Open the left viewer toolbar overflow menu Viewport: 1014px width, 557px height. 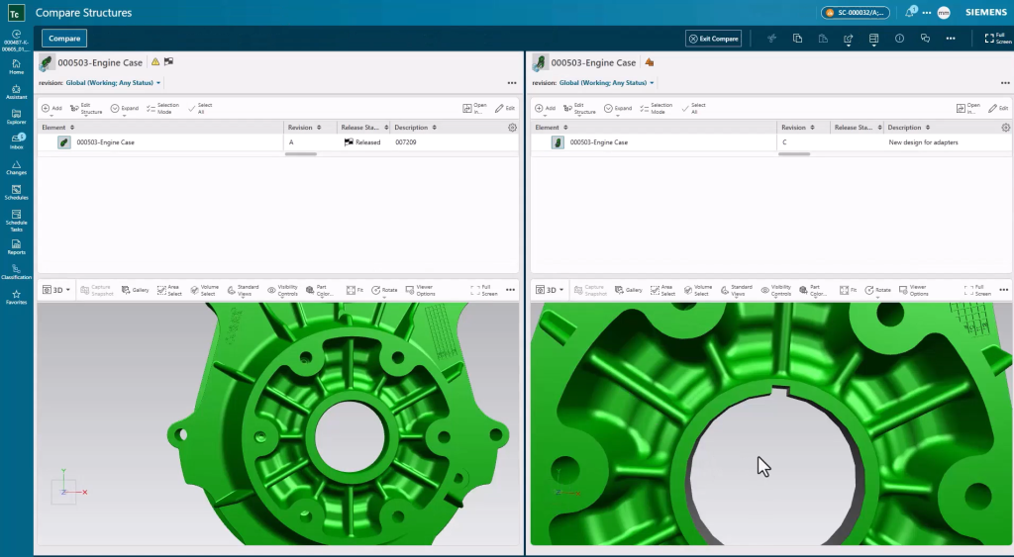(510, 290)
